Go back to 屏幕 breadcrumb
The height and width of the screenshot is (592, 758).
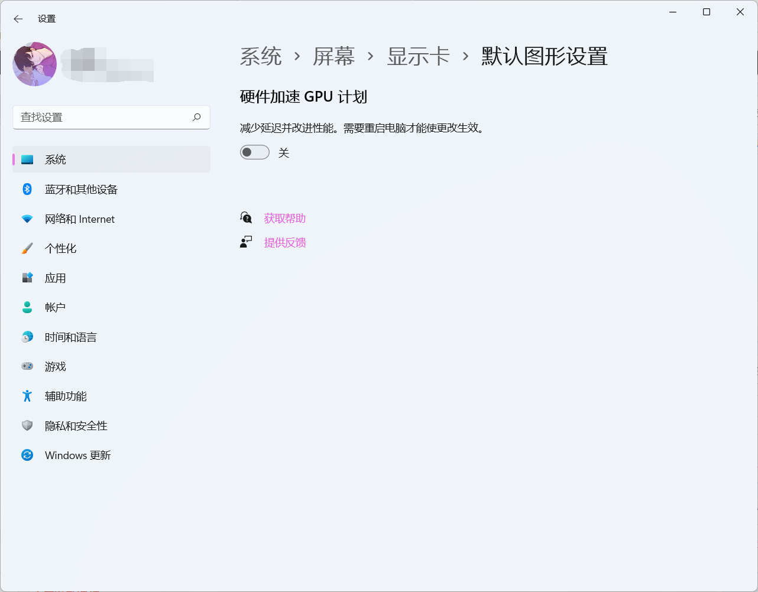(333, 57)
